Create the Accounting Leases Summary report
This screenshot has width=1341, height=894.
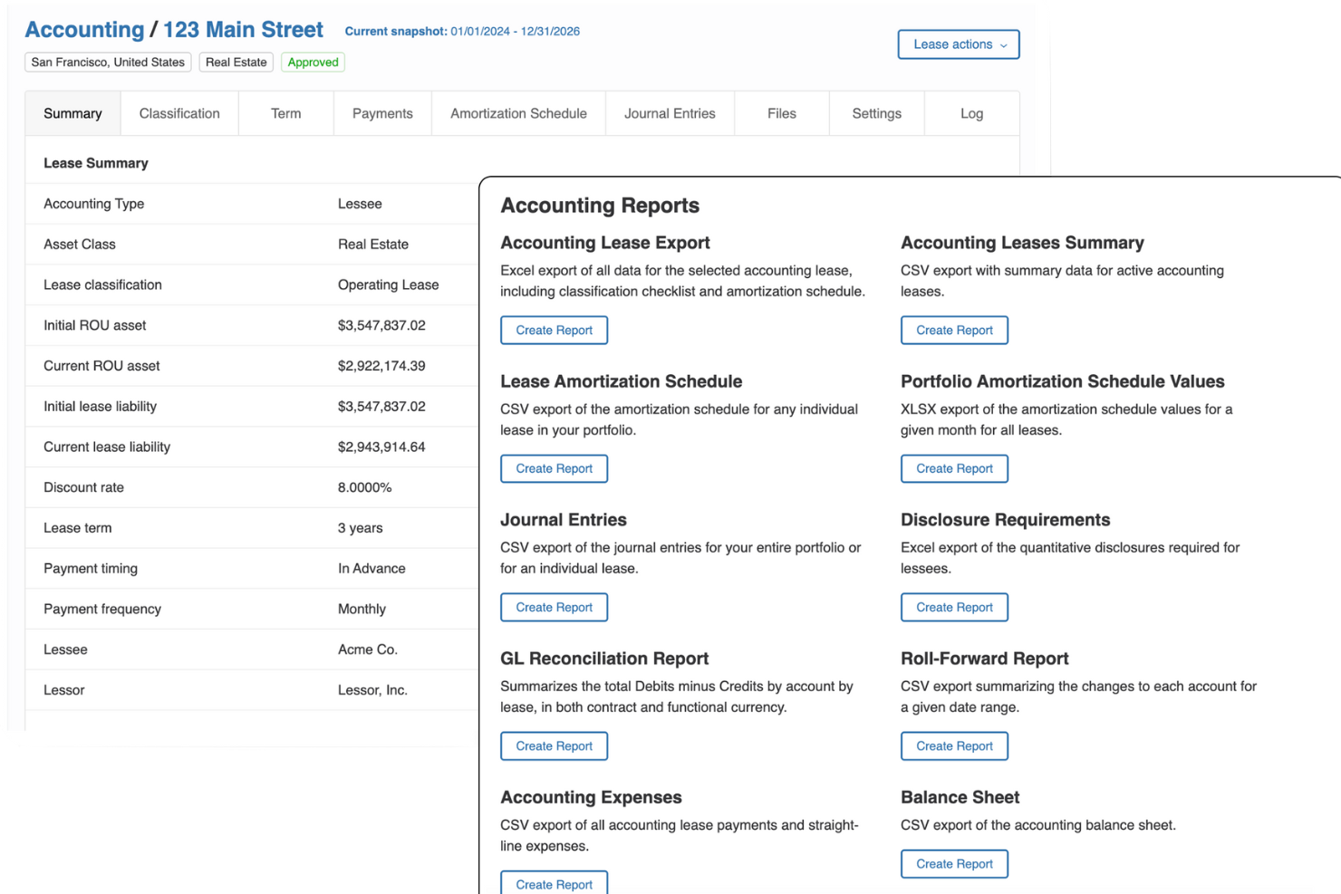(x=954, y=331)
